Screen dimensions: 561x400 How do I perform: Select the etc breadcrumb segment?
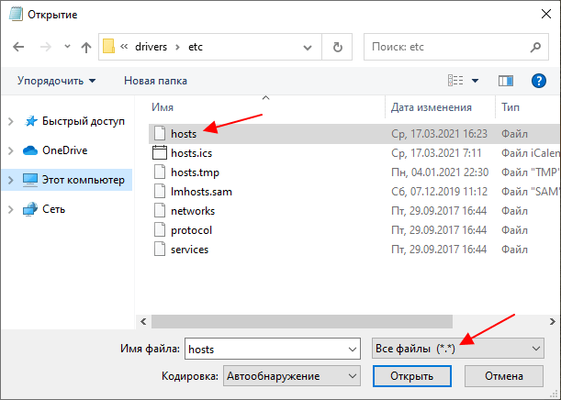pos(196,47)
